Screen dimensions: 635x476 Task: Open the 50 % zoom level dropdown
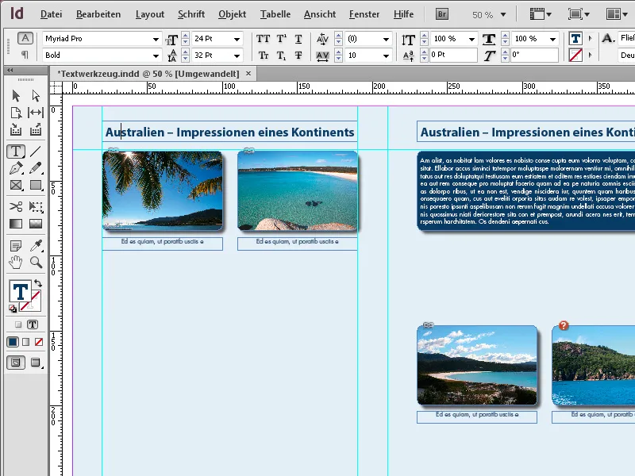(503, 14)
